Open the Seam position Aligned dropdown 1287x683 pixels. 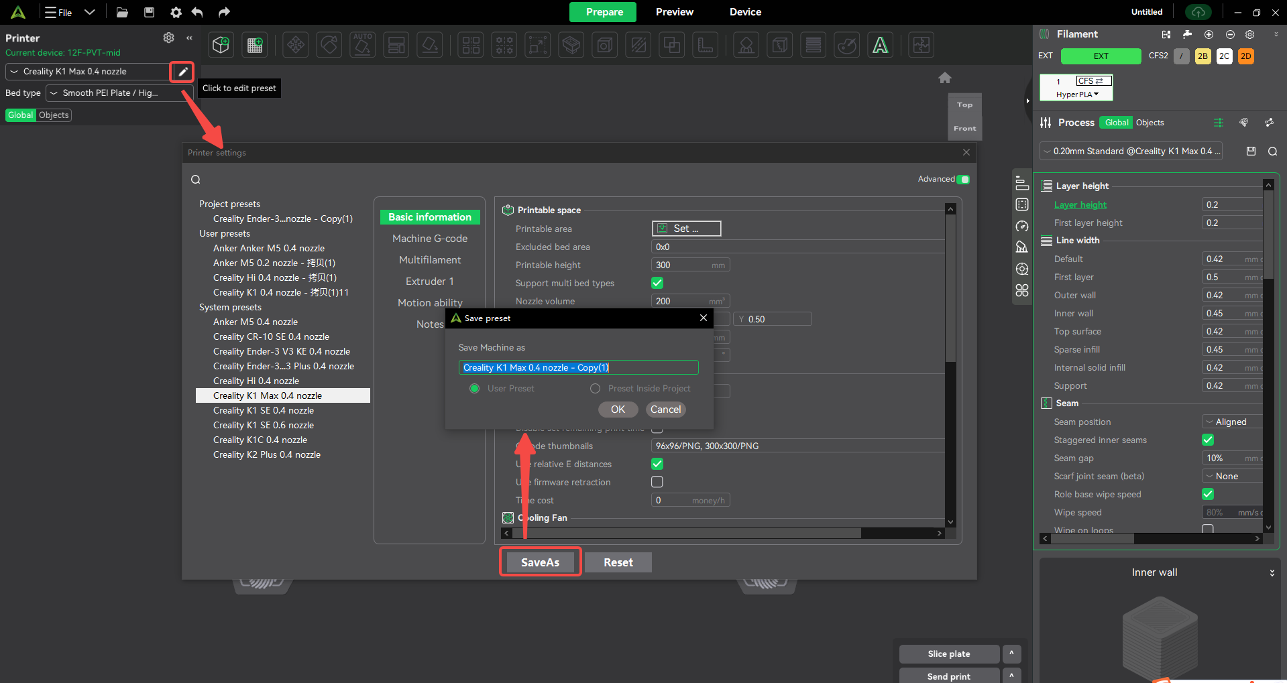(1232, 422)
